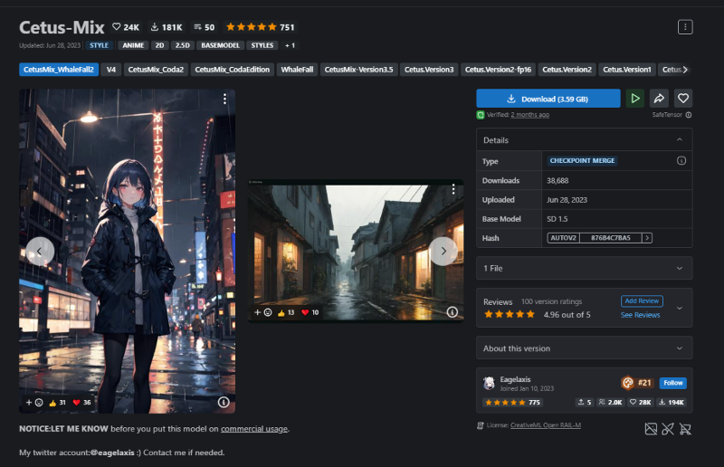Screen dimensions: 724x467
Task: Click info icon next to Checkpoint Merge
Action: point(681,160)
